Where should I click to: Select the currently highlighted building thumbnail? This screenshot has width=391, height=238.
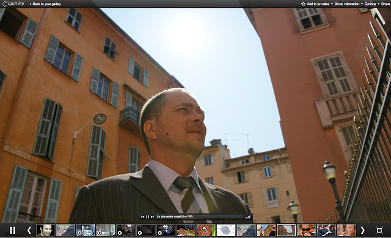[x=287, y=230]
